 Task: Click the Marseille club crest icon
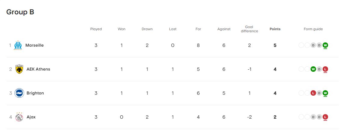click(18, 45)
